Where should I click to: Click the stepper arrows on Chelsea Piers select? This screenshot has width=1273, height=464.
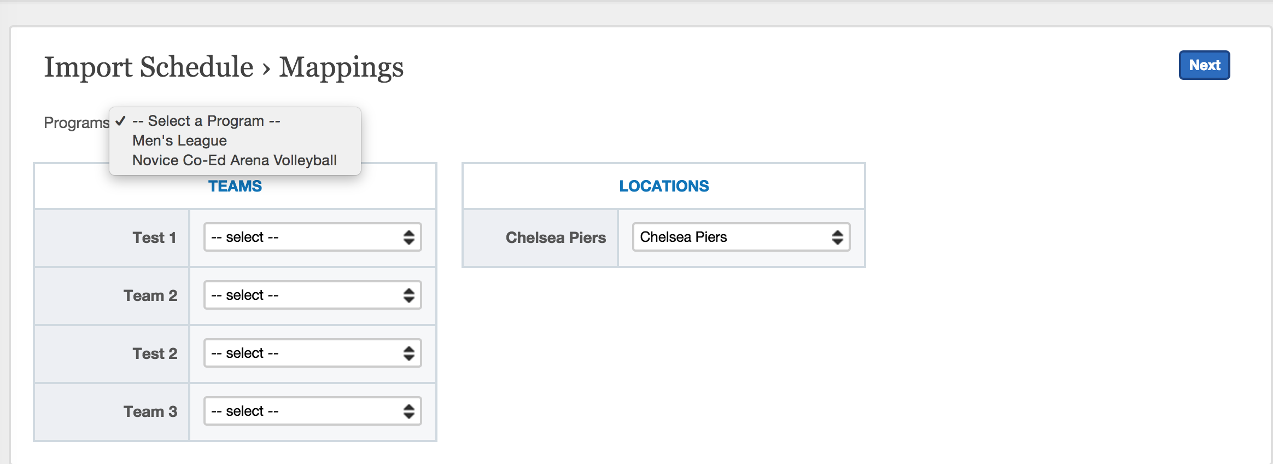click(838, 237)
